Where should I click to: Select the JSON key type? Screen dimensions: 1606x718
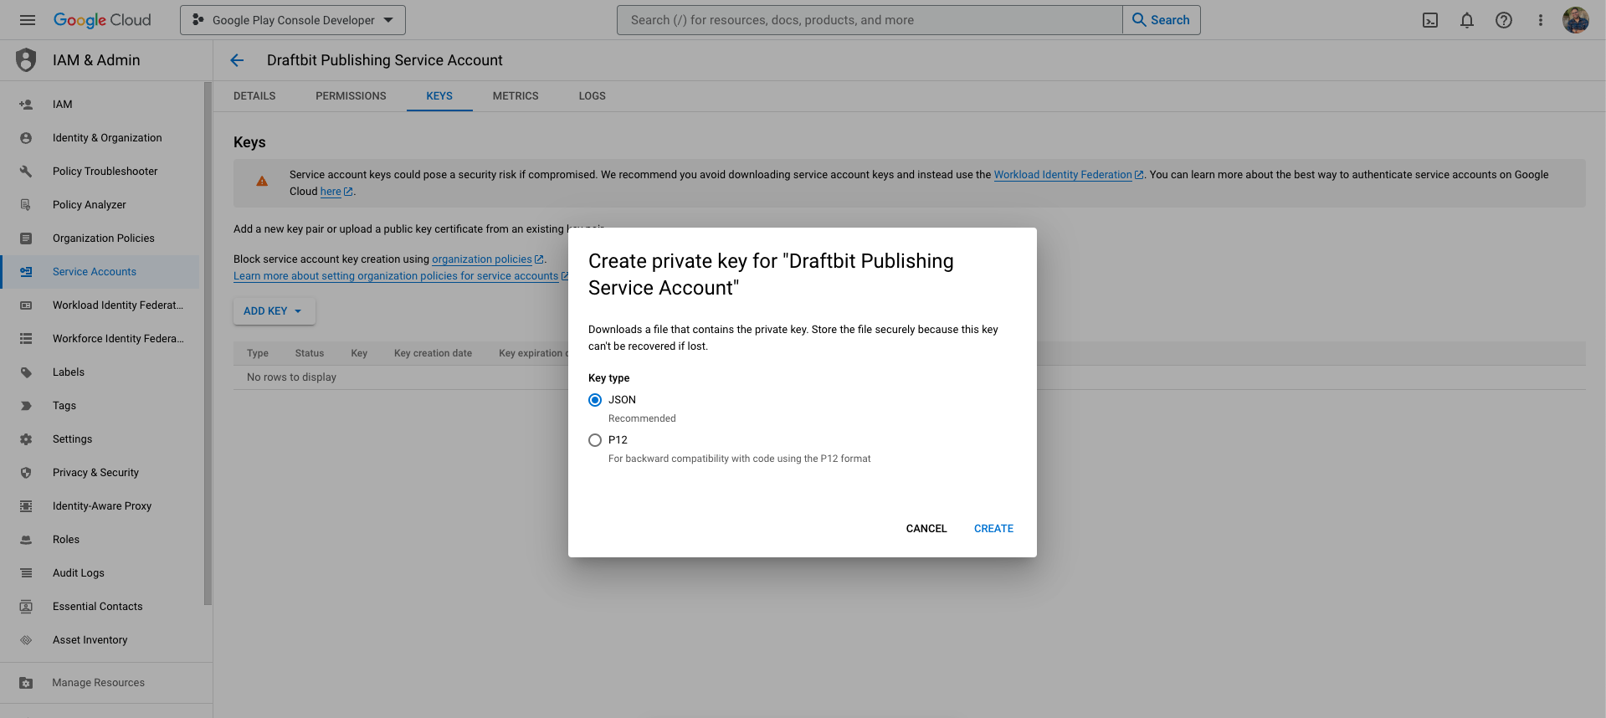595,400
